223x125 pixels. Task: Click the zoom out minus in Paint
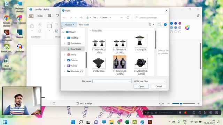coord(169,103)
